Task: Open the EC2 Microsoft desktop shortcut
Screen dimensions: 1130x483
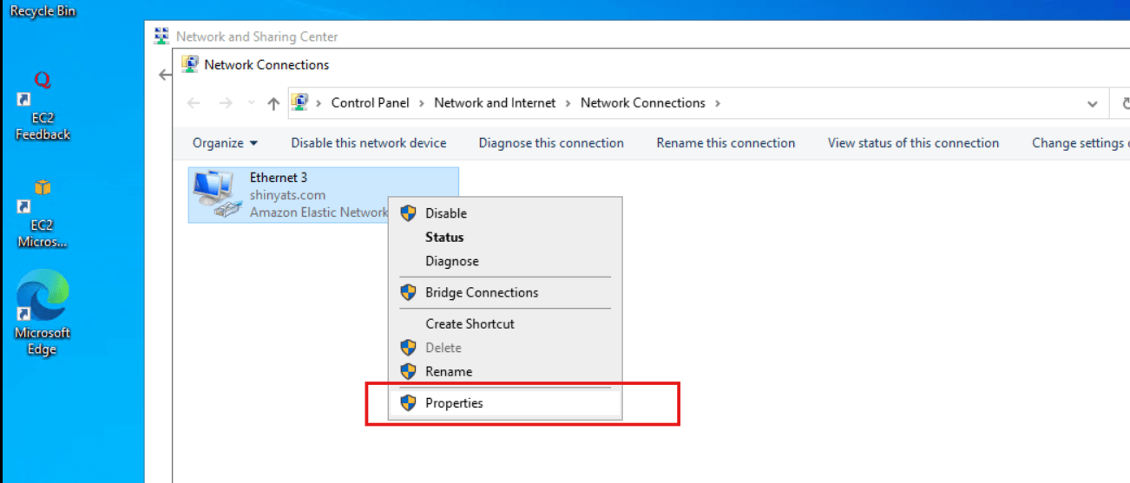Action: [43, 215]
